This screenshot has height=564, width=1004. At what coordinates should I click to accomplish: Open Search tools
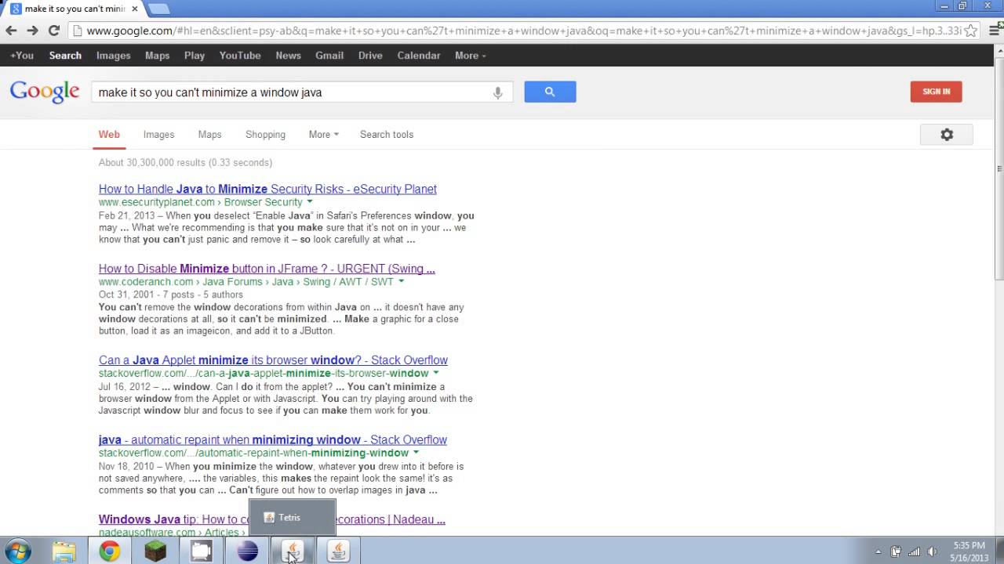click(x=387, y=135)
